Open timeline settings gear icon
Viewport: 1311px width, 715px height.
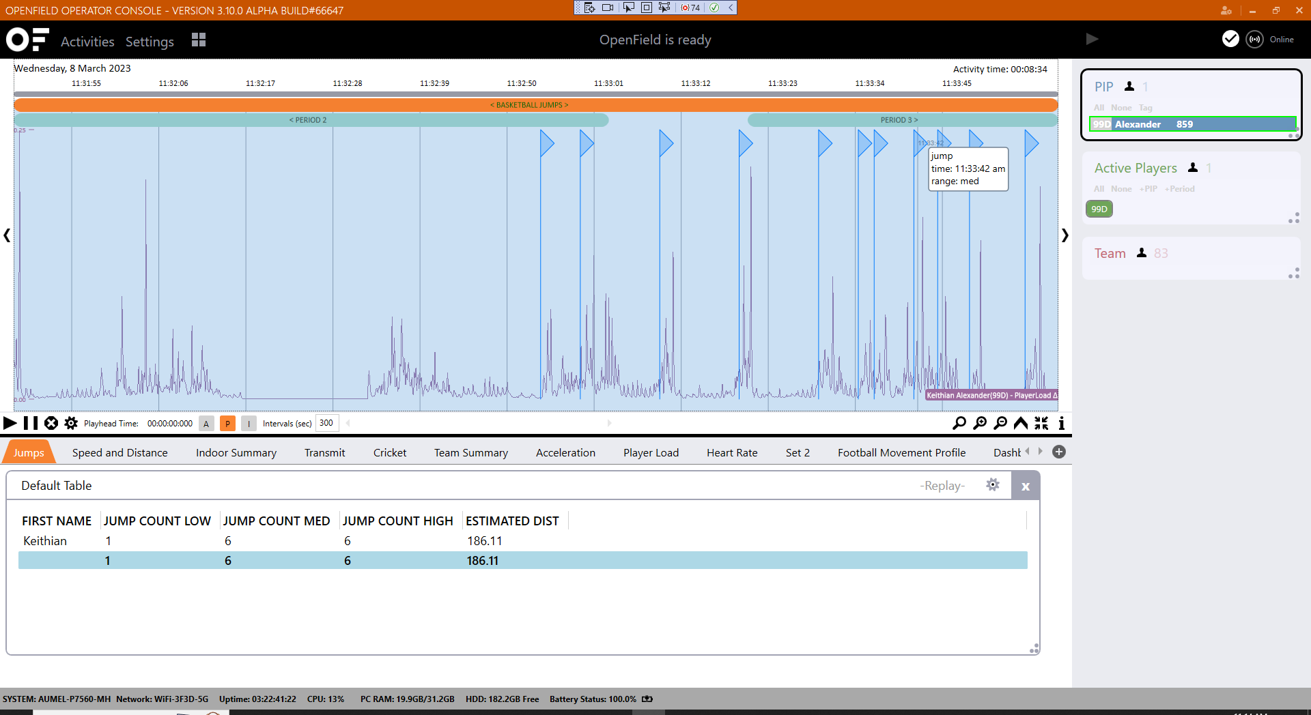click(71, 423)
